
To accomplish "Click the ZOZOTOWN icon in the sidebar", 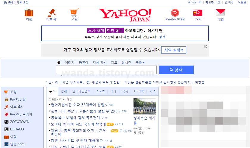I will coord(6,122).
